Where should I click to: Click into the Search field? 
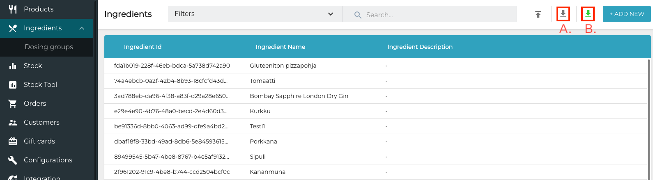click(x=435, y=15)
